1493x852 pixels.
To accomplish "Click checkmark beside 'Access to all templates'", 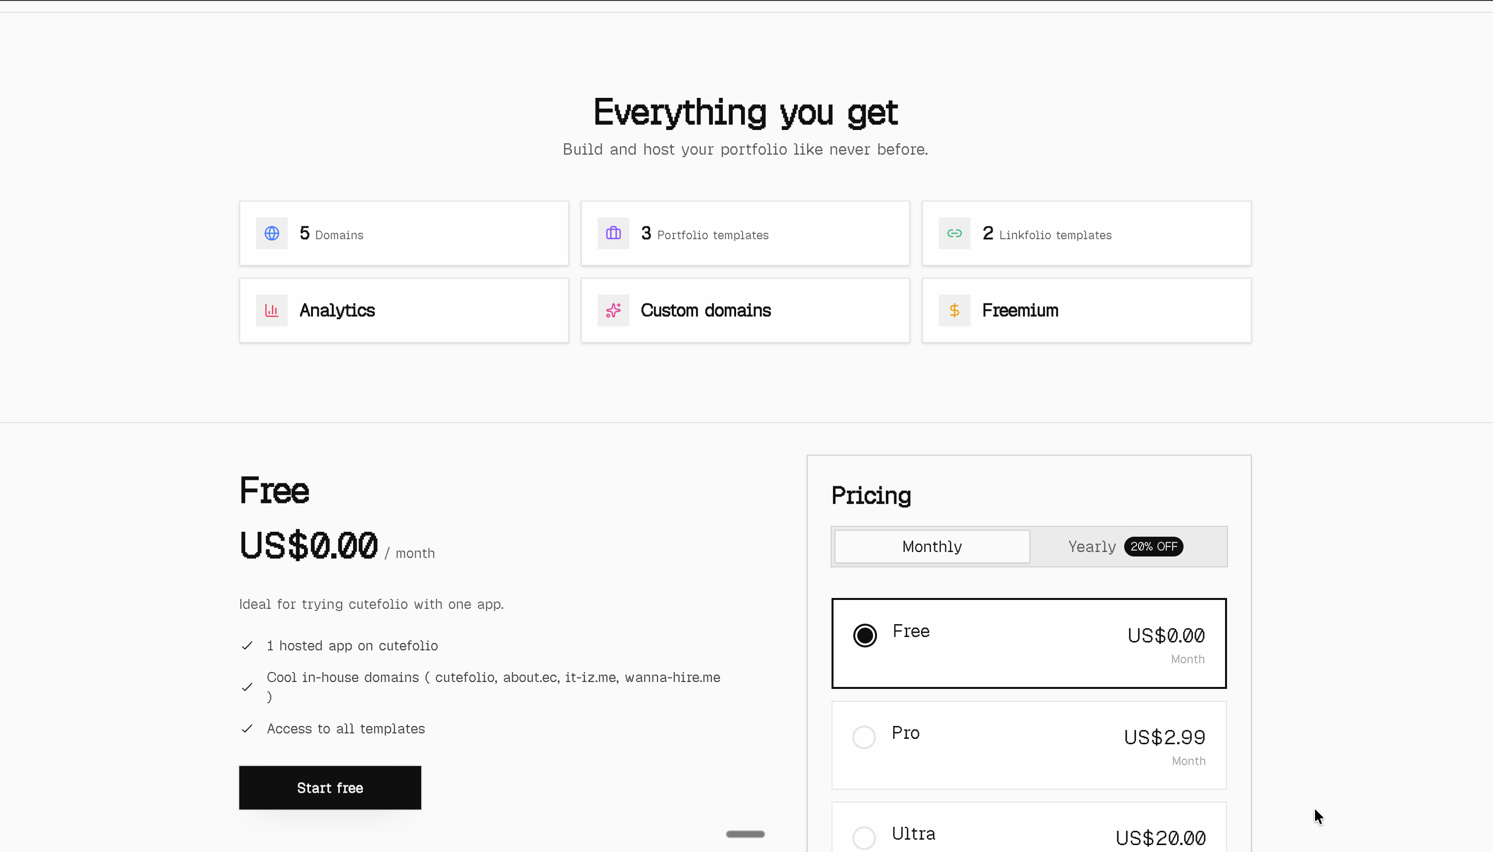I will [247, 728].
